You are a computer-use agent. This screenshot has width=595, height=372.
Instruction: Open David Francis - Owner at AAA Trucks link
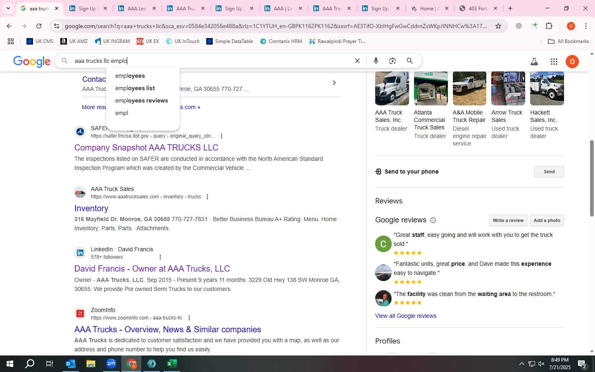coord(152,269)
